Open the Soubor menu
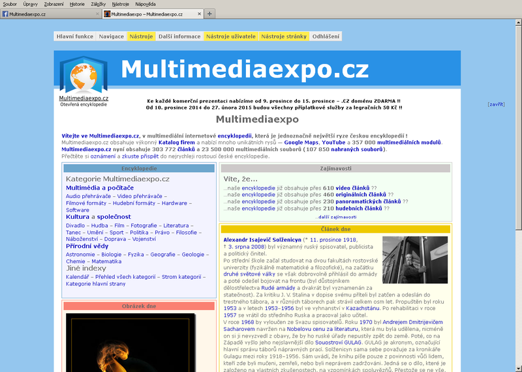Viewport: 522px width, 372px height. pos(10,5)
